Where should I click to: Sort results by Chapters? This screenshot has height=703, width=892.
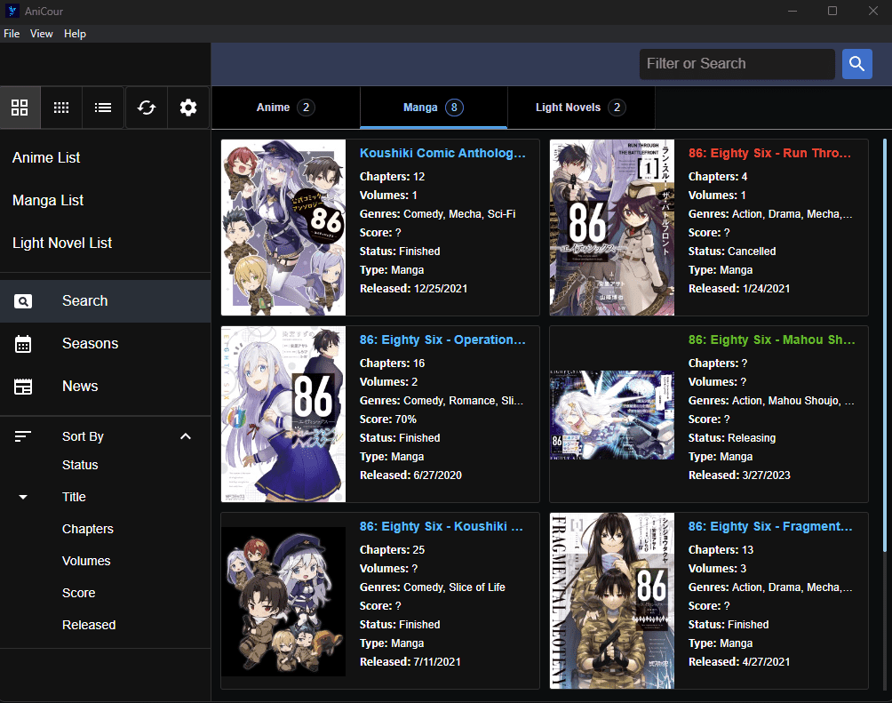coord(88,529)
